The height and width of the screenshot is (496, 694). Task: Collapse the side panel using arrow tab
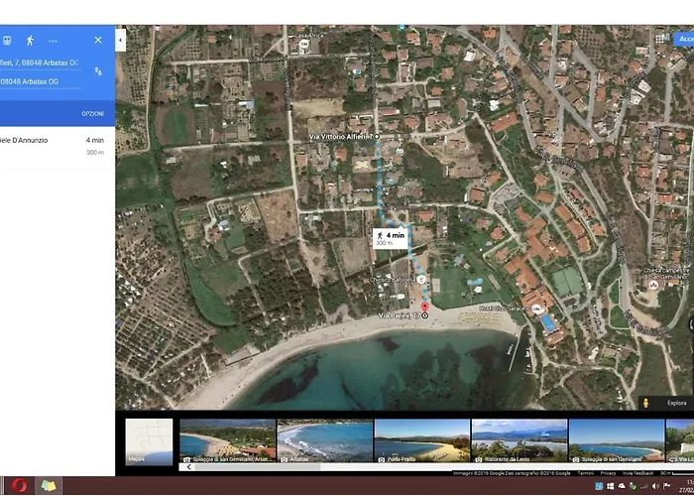tap(120, 41)
